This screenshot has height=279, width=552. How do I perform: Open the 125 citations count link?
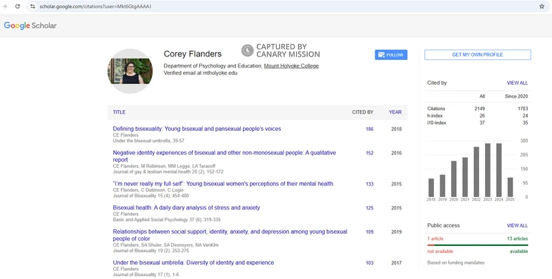369,207
